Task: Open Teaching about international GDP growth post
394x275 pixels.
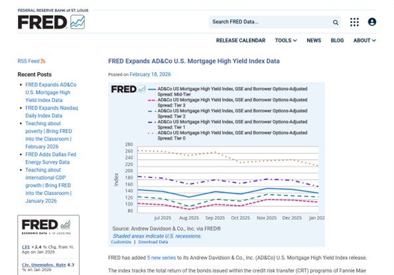Action: point(48,186)
